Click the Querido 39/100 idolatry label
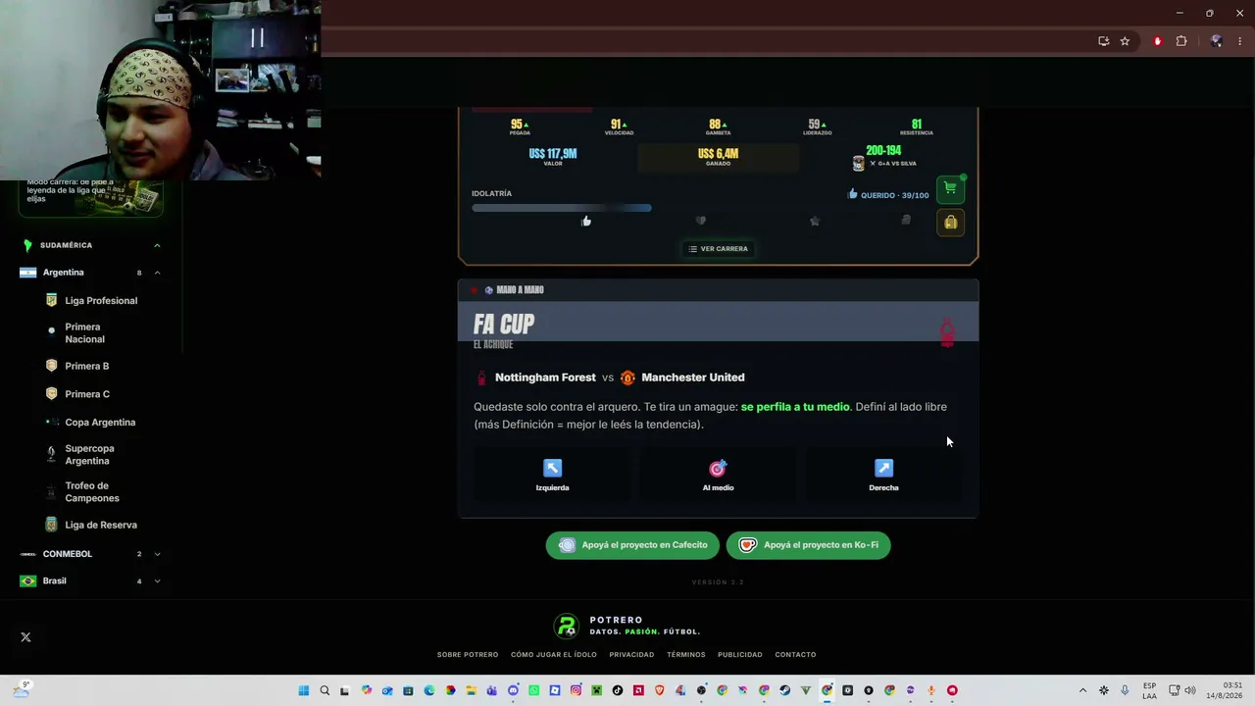1255x706 pixels. click(x=888, y=195)
